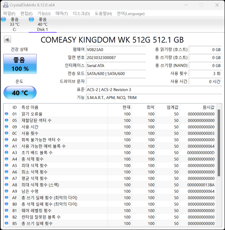Open the 언어(Language) menu
This screenshot has height=230, width=225.
point(130,13)
